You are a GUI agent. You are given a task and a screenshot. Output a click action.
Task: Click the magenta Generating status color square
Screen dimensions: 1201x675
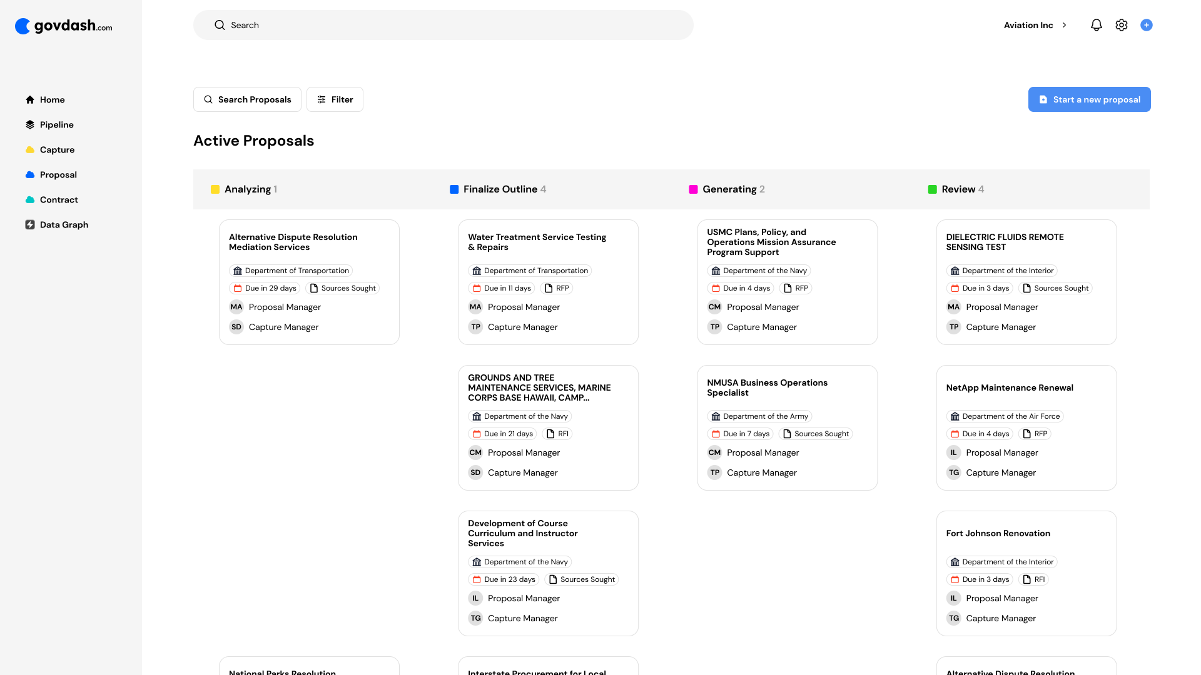click(693, 189)
